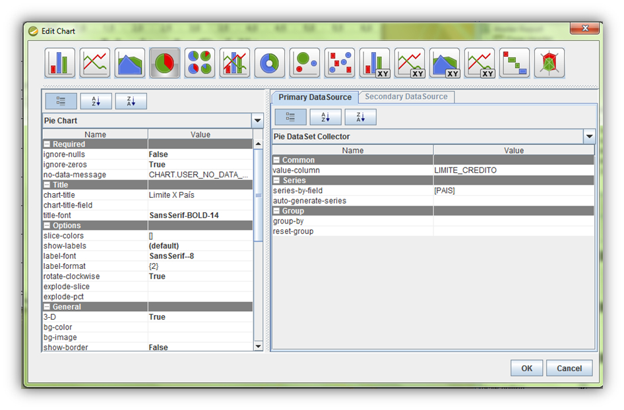
Task: Pick the multi-pie chart type icon
Action: tap(200, 63)
